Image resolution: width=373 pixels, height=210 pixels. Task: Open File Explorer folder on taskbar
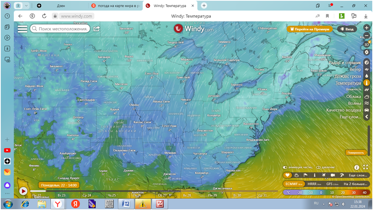[x=42, y=204]
